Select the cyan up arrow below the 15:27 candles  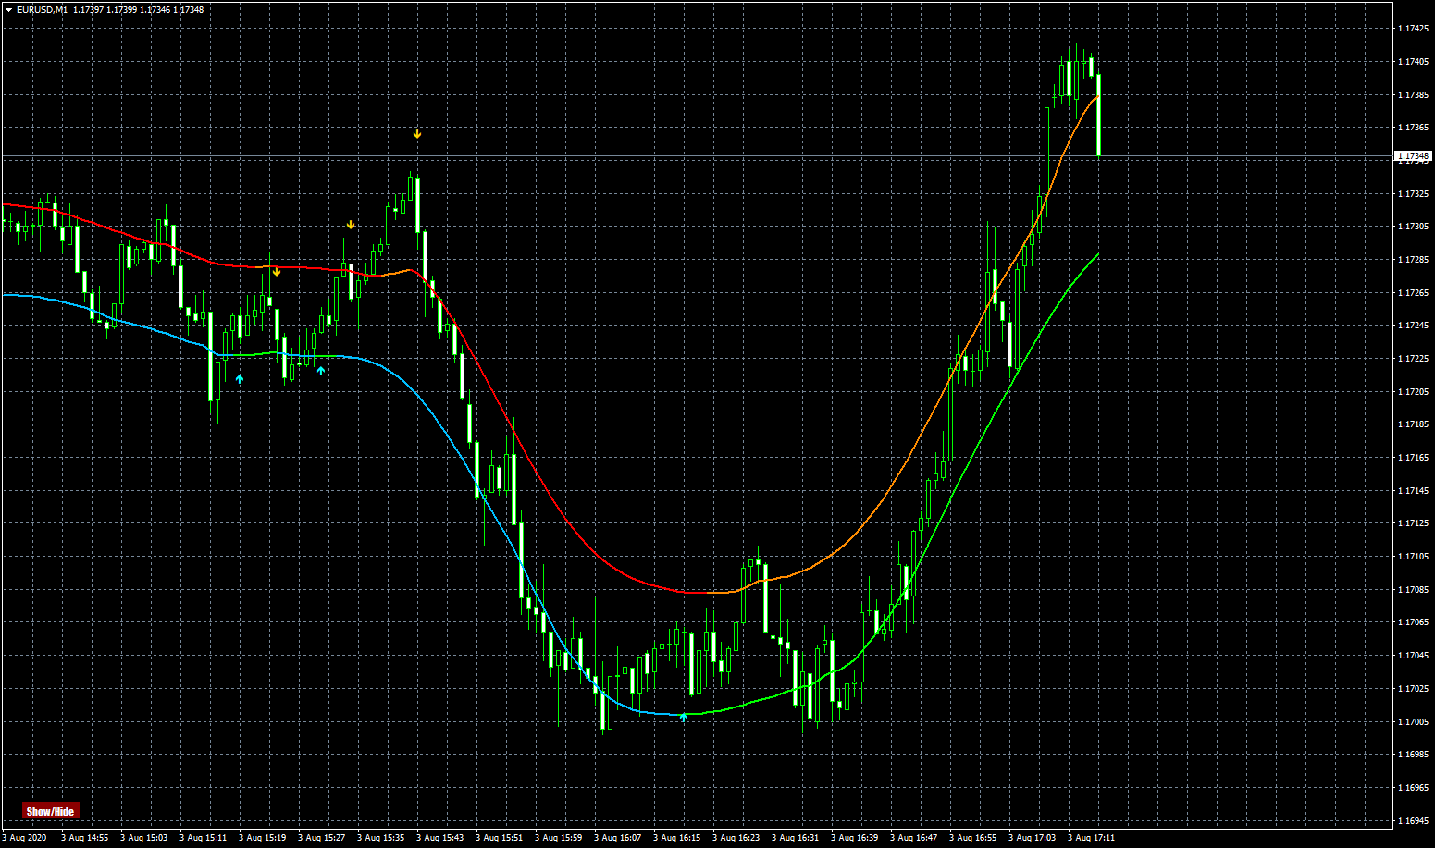(x=321, y=371)
